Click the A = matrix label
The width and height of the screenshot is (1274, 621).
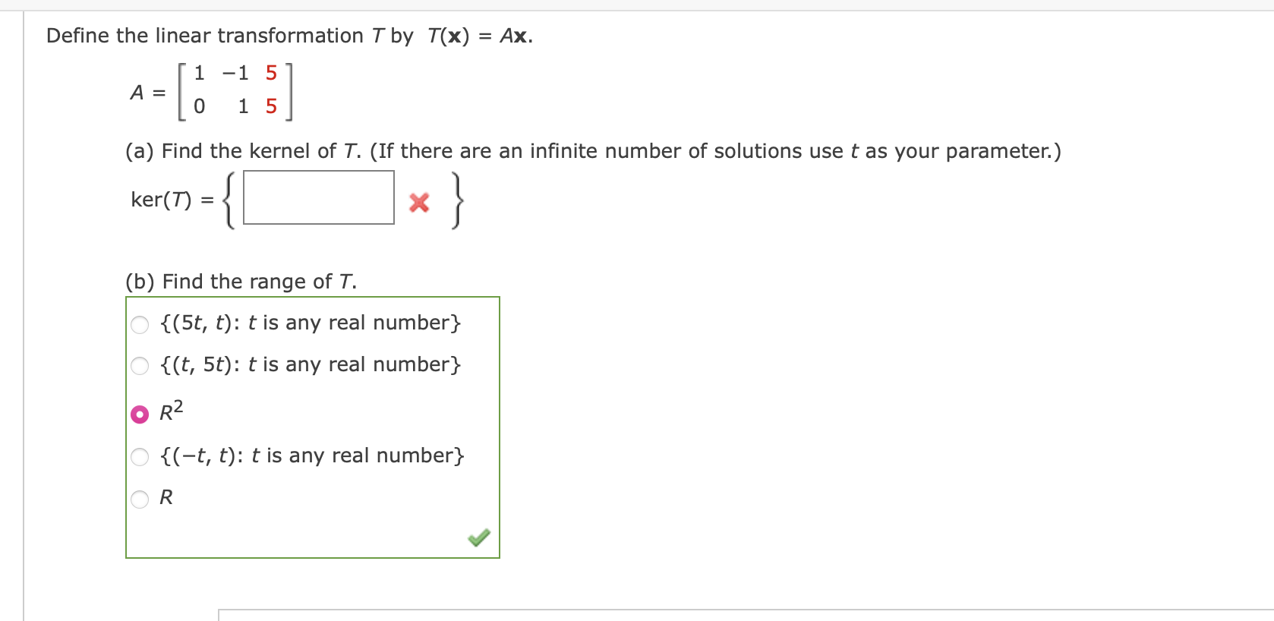click(x=147, y=91)
